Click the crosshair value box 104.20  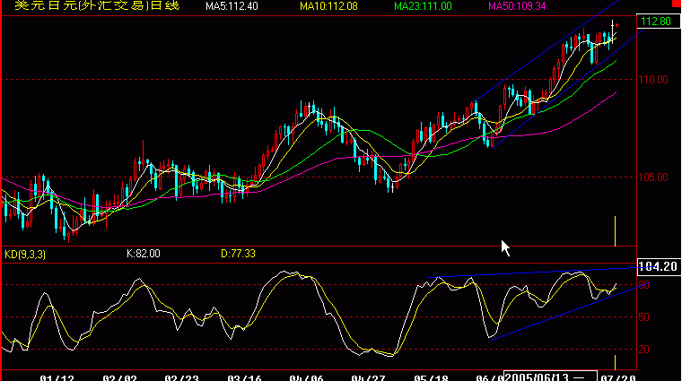(659, 267)
